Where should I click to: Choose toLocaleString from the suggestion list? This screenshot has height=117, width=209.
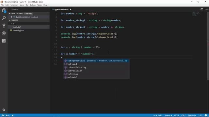pos(96,67)
